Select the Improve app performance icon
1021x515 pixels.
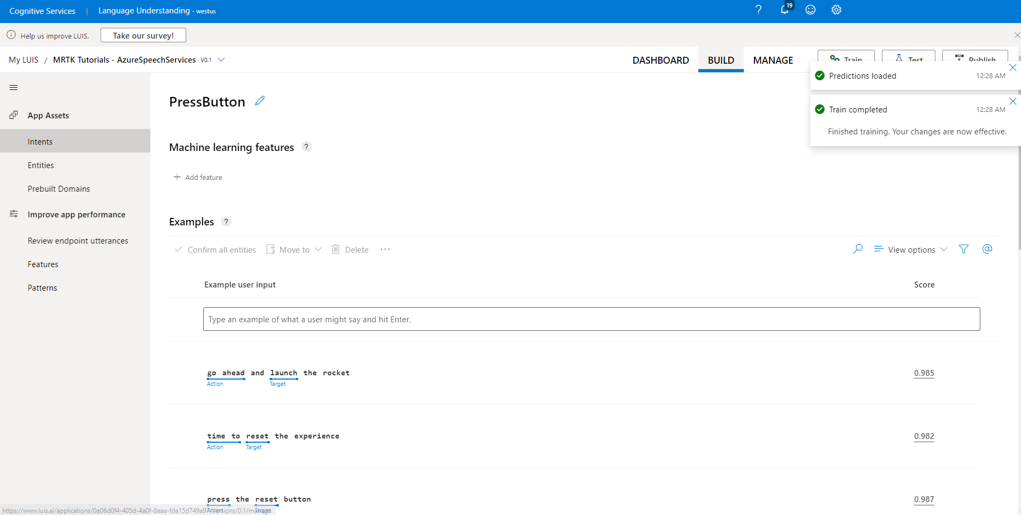(13, 213)
